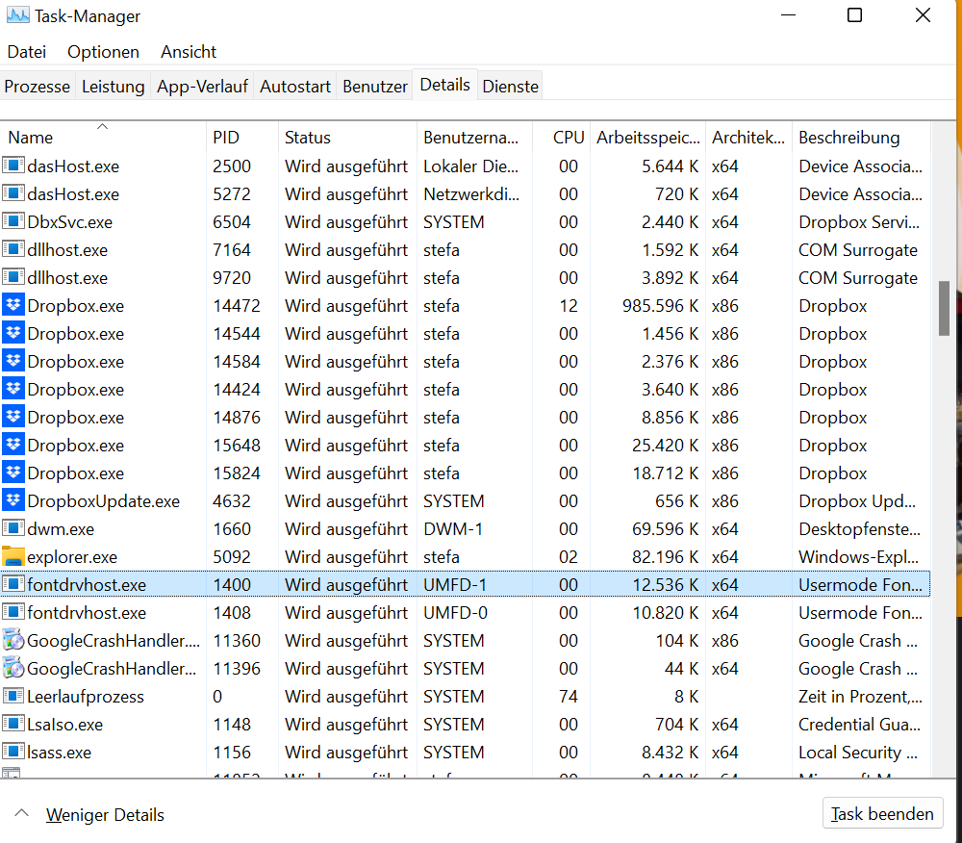Select the lsass.exe process name

[x=59, y=752]
